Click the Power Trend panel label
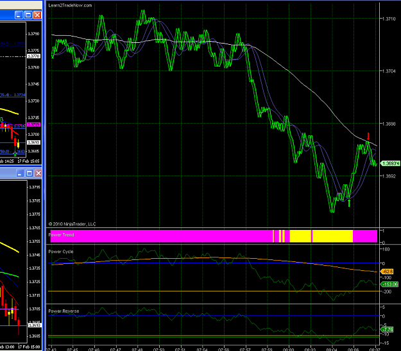 point(61,235)
